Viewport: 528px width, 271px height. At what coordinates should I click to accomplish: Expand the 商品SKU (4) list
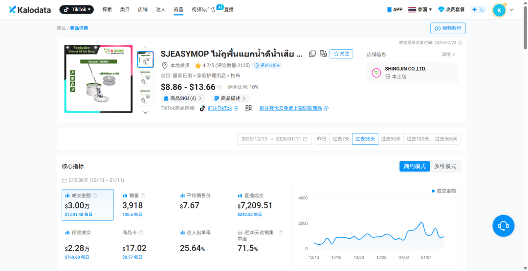tap(183, 98)
